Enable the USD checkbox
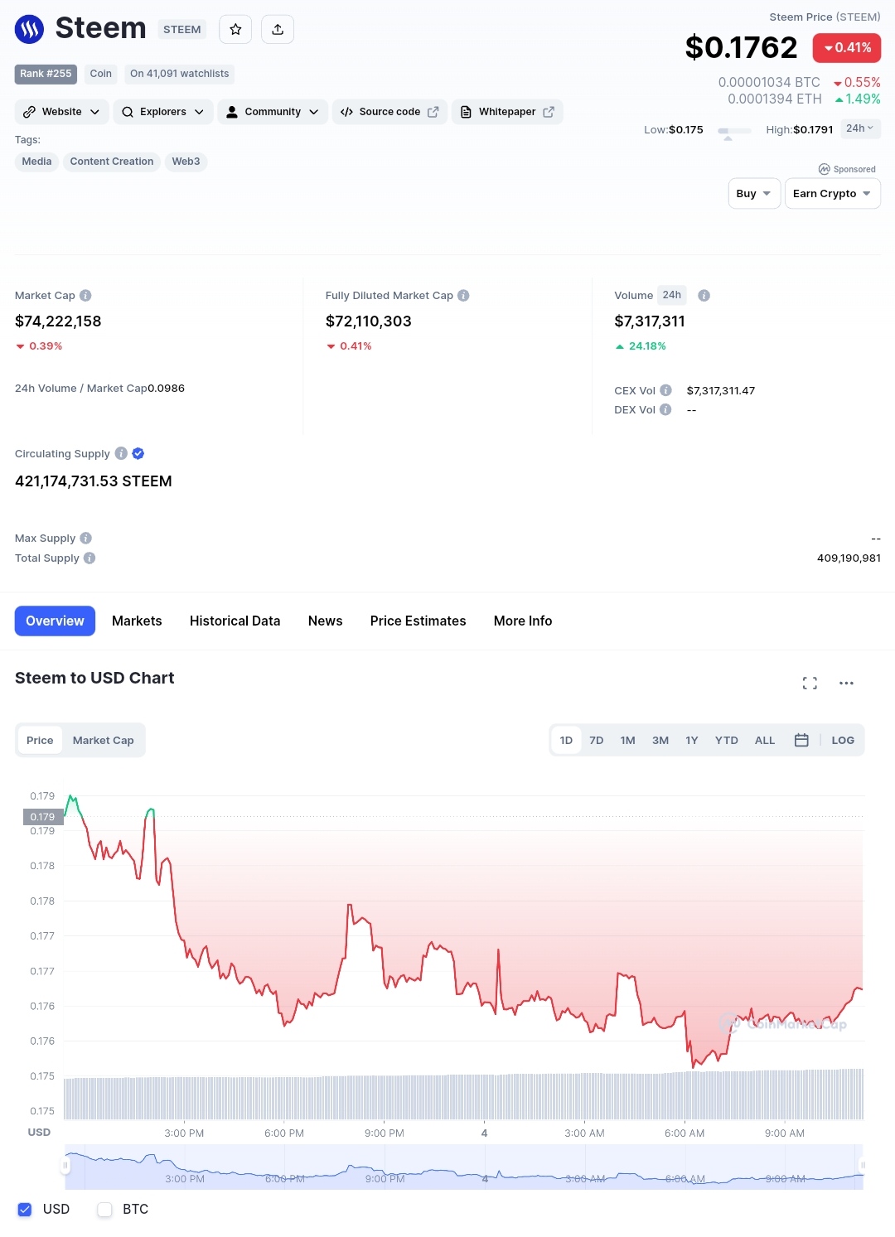 (25, 1210)
